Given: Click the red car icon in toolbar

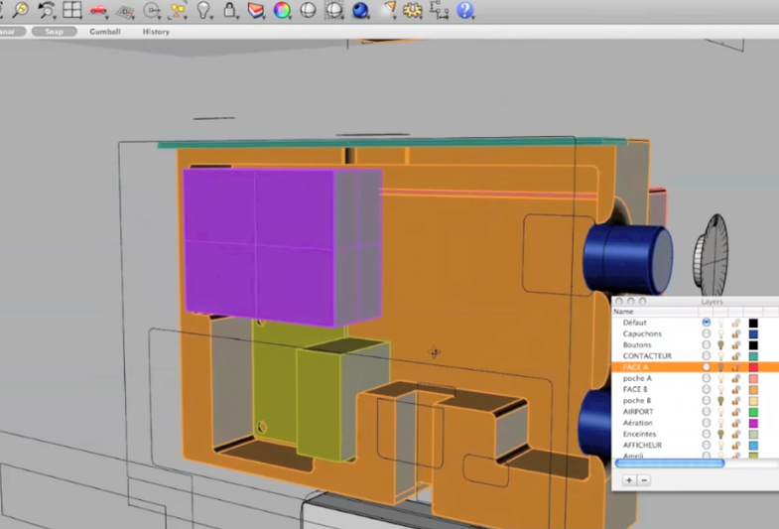Looking at the screenshot, I should tap(99, 11).
